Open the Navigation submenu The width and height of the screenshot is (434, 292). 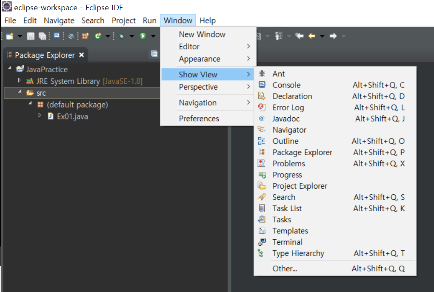208,102
